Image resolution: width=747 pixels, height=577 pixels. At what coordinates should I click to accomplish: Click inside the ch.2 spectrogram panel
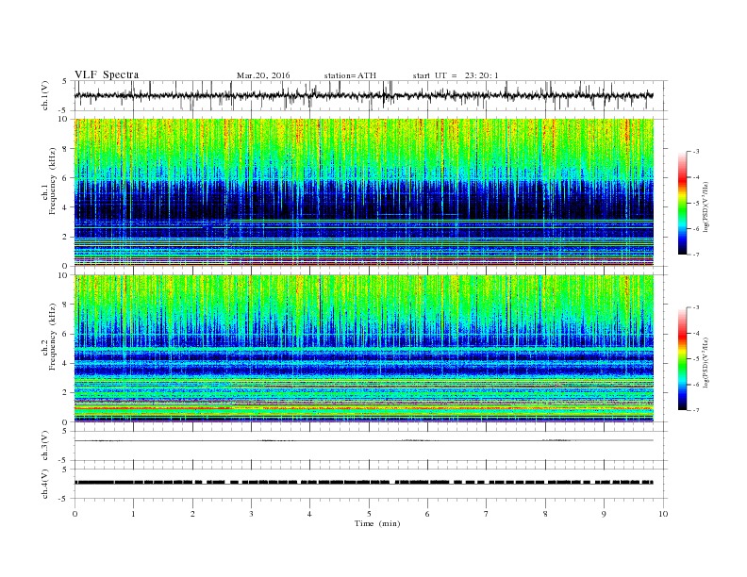pos(364,349)
